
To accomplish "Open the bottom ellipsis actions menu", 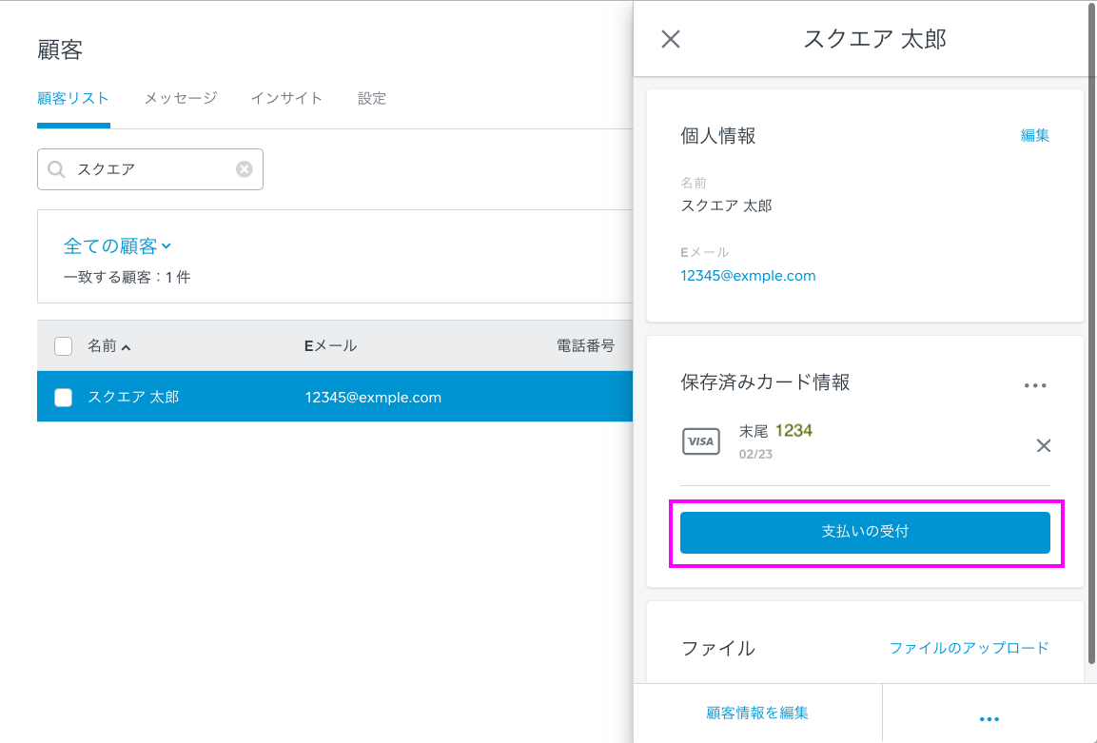I will [989, 718].
